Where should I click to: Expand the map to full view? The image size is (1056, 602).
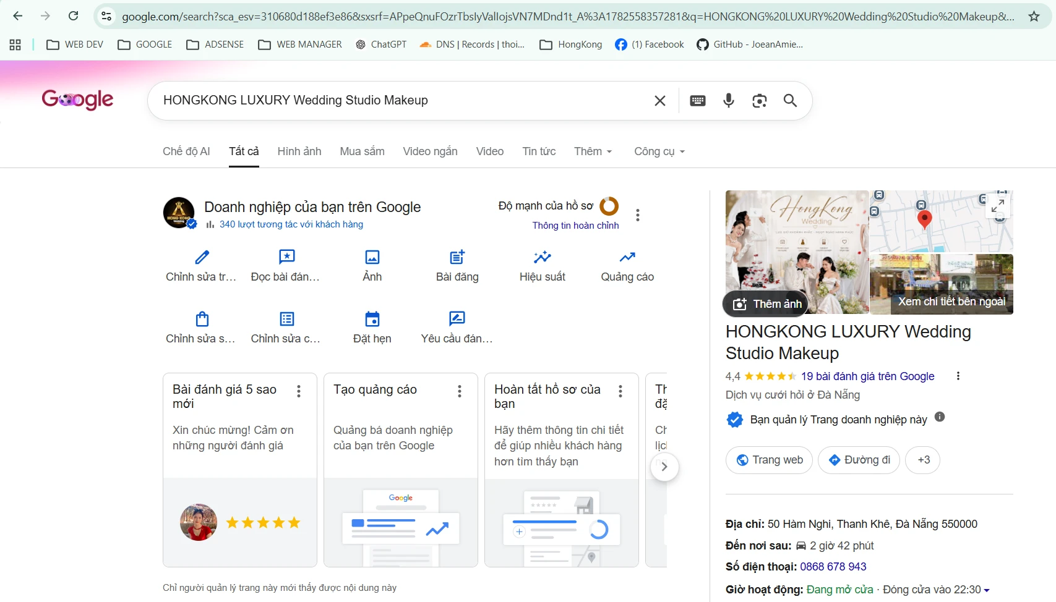(998, 205)
